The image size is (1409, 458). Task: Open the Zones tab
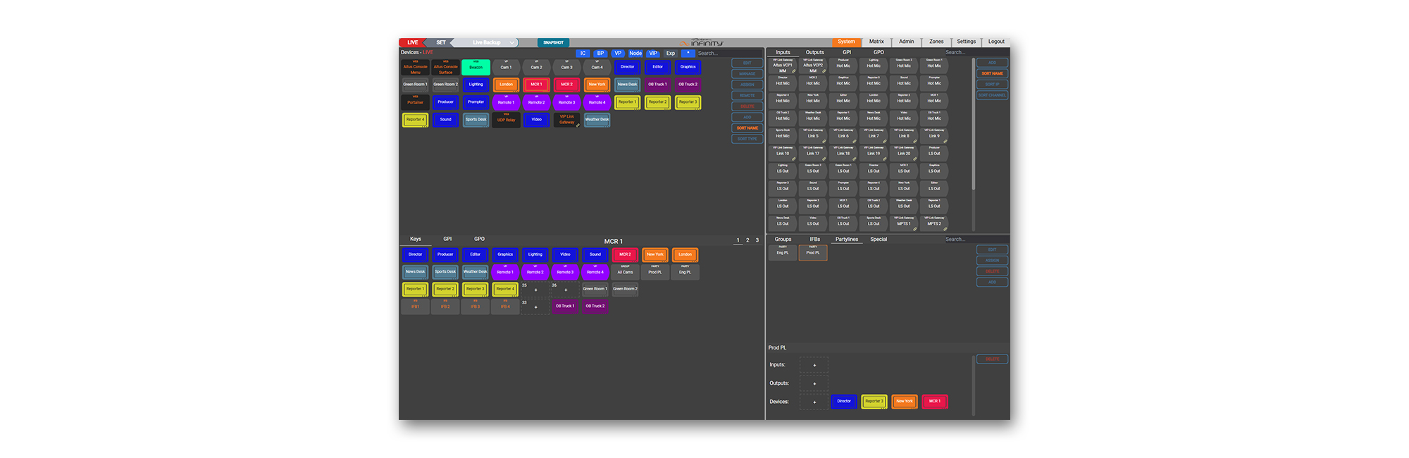[936, 42]
